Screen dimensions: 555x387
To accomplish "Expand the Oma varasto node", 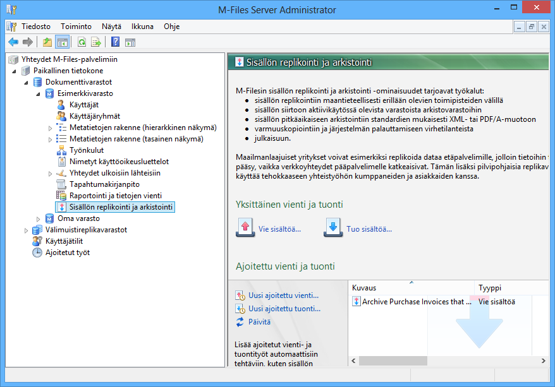I will [38, 219].
